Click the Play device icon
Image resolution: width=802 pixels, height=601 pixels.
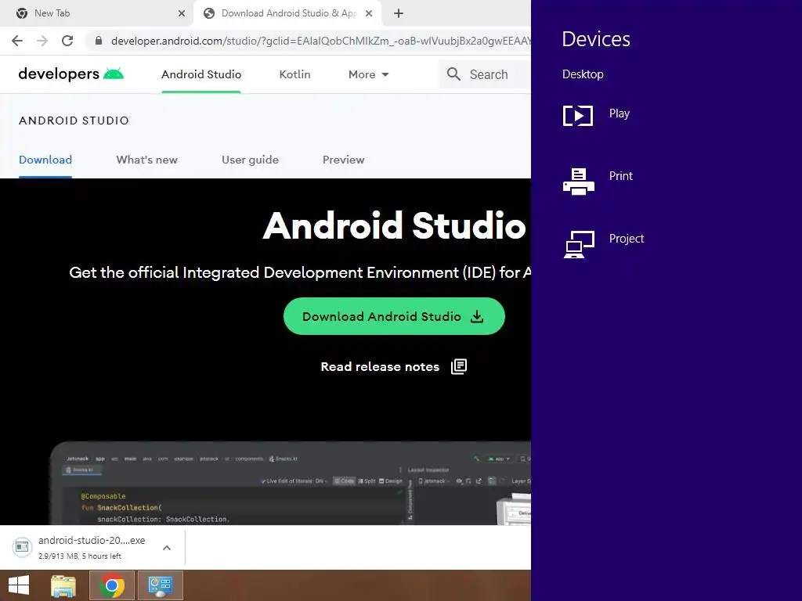(x=578, y=116)
